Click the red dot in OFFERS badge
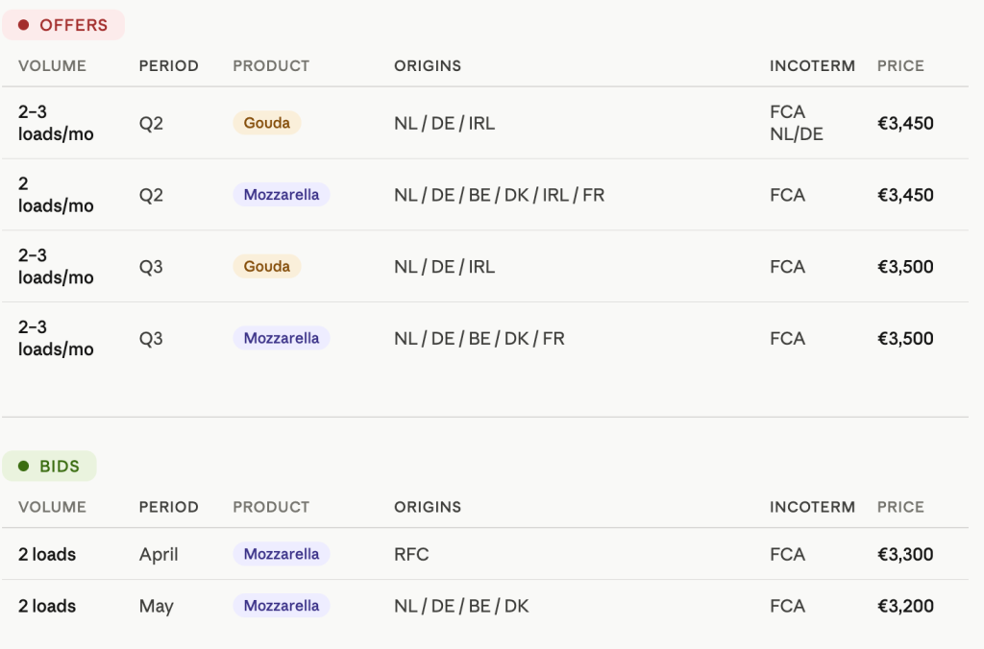 (24, 25)
